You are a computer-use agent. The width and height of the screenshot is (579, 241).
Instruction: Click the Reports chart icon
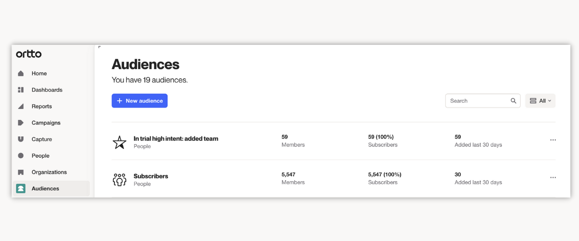(x=21, y=107)
